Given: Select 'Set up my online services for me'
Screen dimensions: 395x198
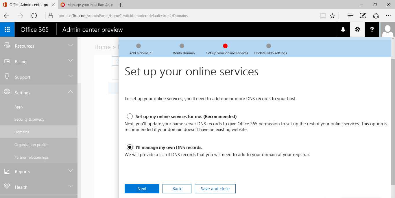Looking at the screenshot, I should click(130, 117).
